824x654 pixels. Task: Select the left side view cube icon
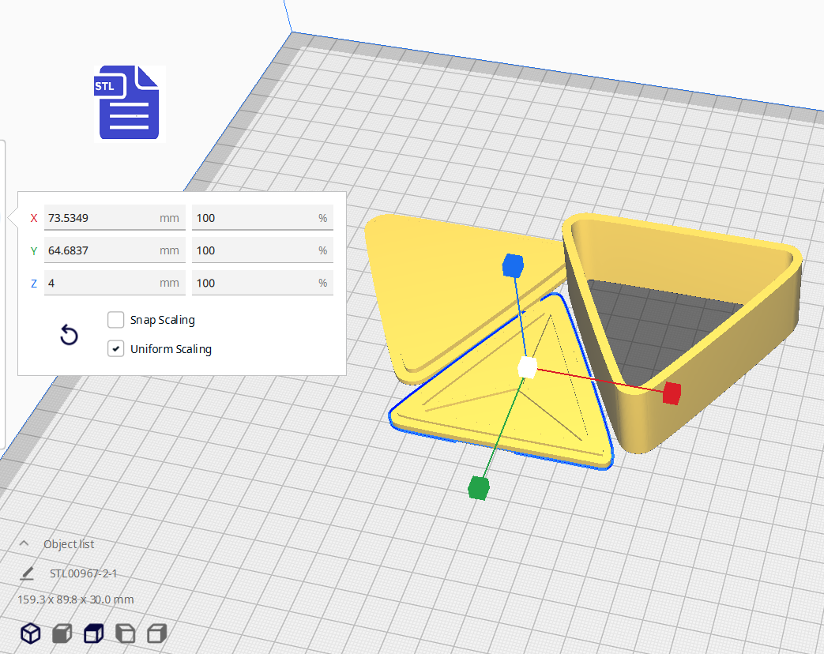(125, 633)
